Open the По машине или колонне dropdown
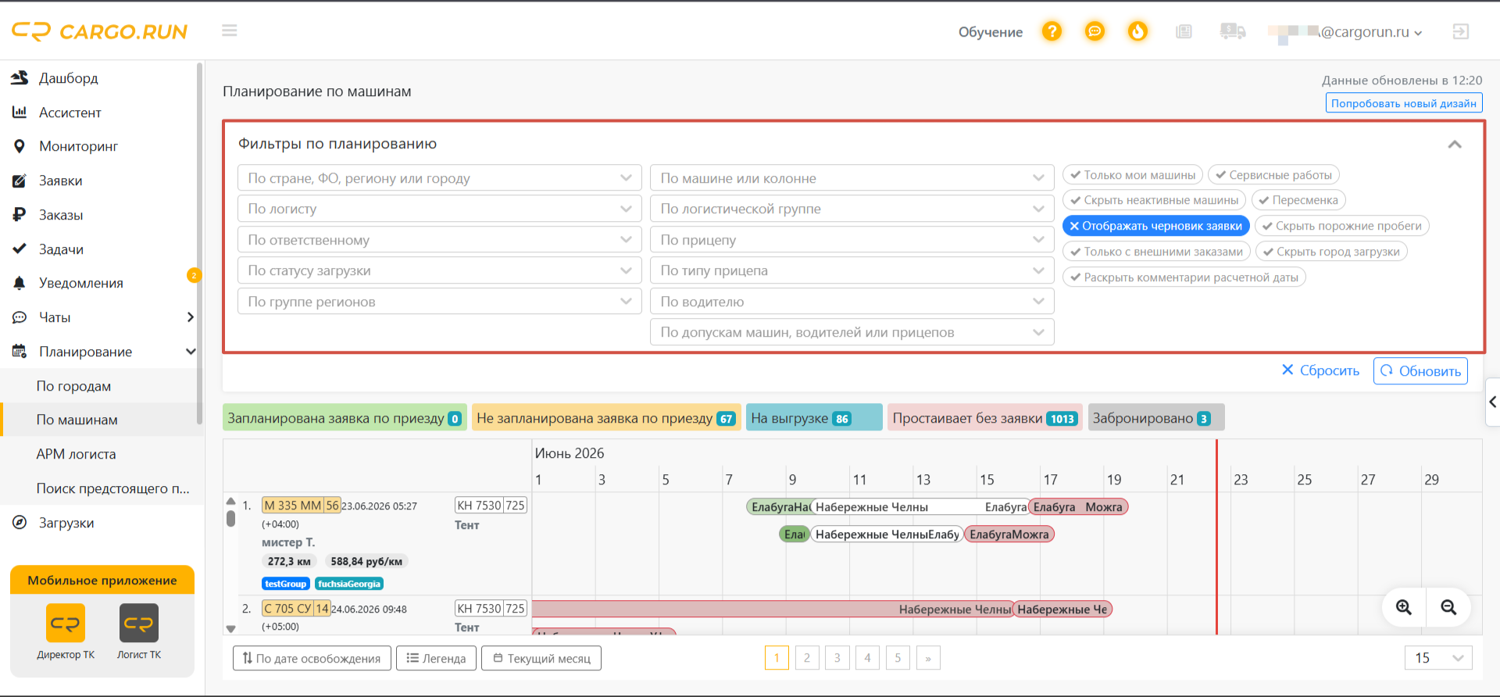1500x697 pixels. point(852,178)
